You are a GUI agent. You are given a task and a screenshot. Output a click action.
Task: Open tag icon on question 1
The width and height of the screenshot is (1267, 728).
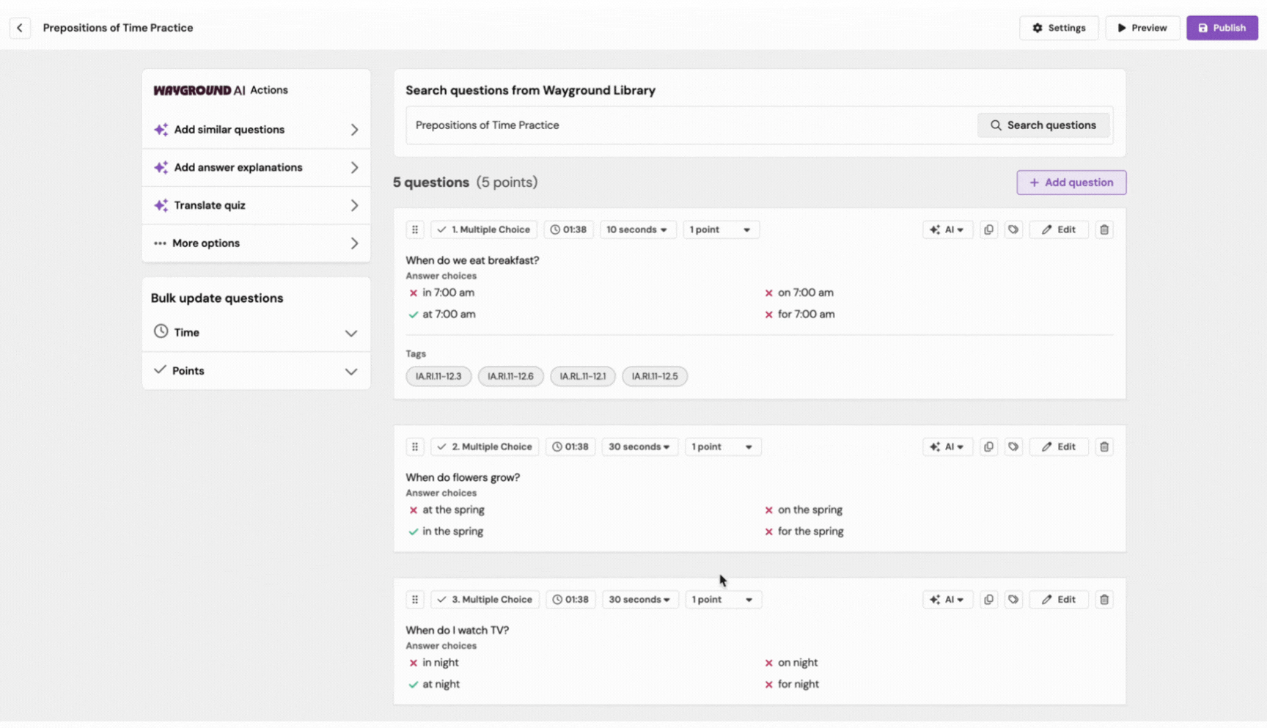click(x=1013, y=229)
